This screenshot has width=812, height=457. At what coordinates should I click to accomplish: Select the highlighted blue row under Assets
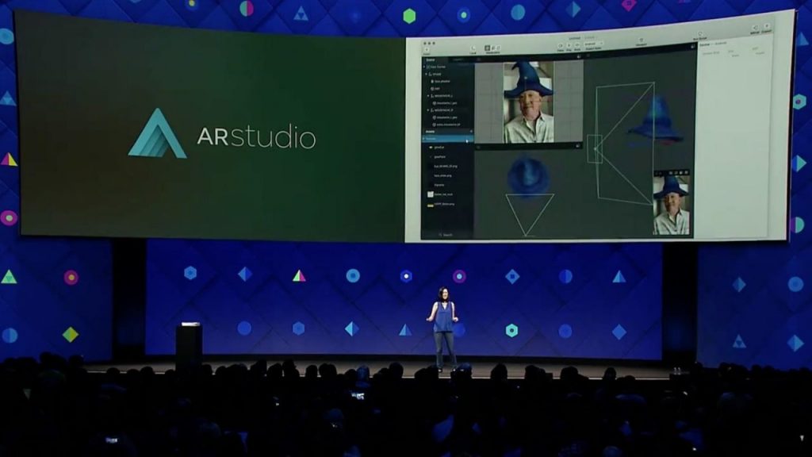[x=447, y=139]
